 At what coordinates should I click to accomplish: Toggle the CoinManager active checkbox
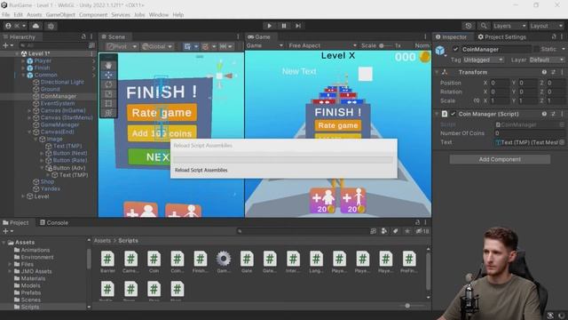point(455,50)
